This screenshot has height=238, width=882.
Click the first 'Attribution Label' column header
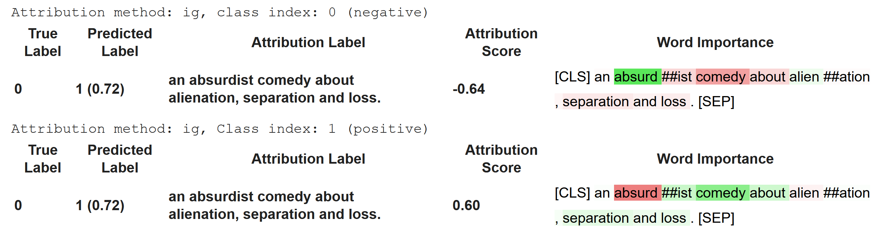coord(308,42)
